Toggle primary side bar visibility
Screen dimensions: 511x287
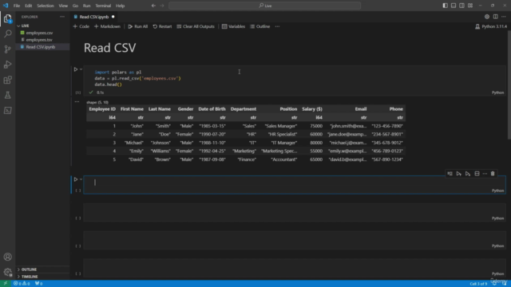446,6
